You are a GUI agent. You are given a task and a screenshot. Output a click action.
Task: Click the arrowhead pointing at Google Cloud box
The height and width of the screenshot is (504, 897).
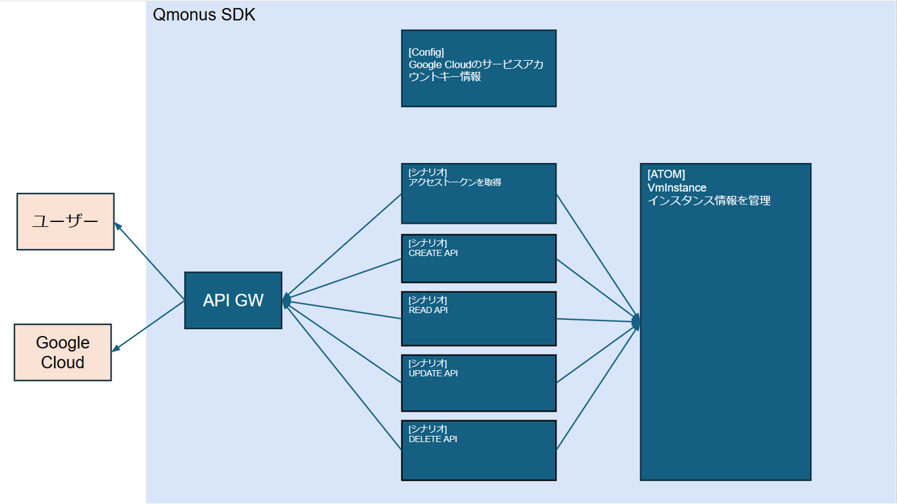[x=116, y=348]
